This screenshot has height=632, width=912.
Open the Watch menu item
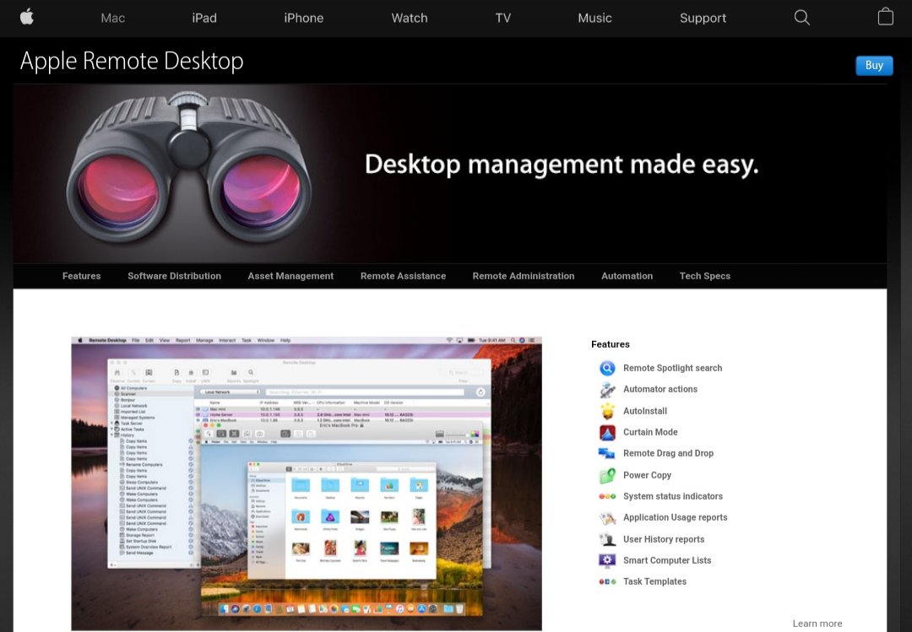pyautogui.click(x=410, y=18)
